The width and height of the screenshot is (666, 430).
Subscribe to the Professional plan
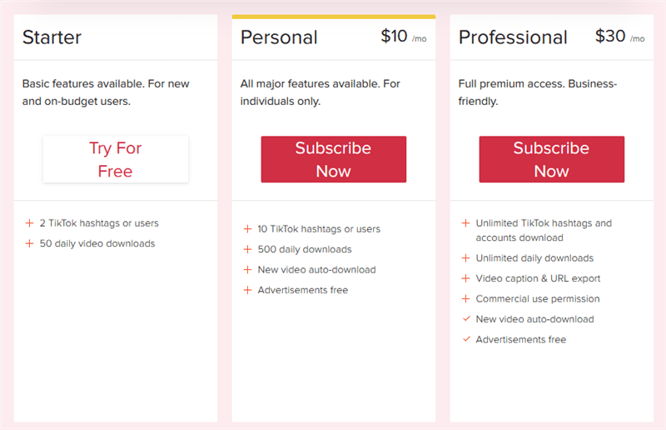click(552, 159)
